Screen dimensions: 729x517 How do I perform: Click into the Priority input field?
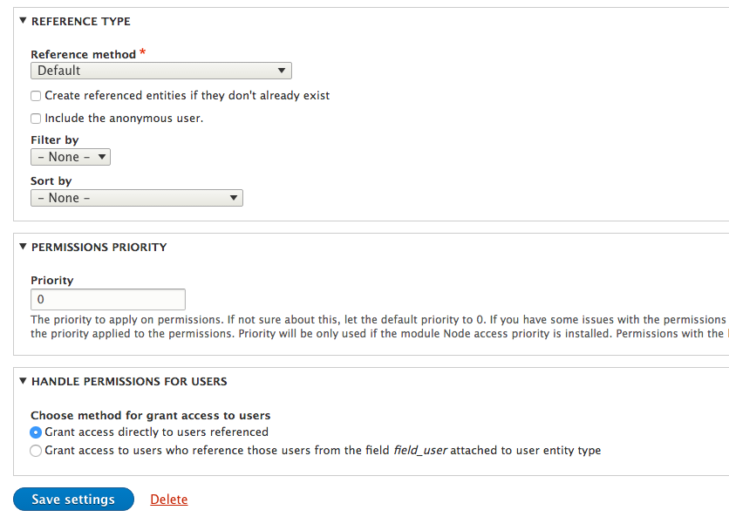[x=108, y=299]
